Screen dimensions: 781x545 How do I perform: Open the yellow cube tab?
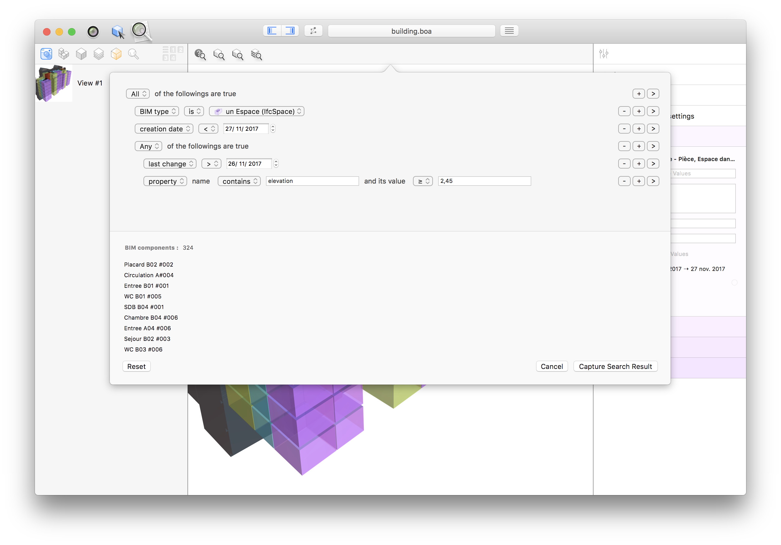click(116, 54)
